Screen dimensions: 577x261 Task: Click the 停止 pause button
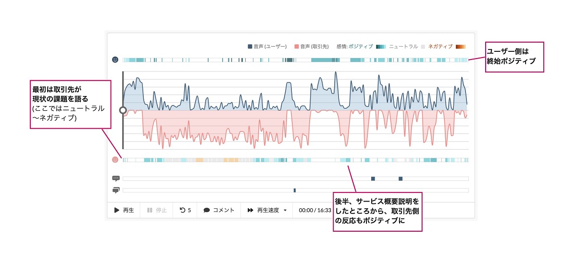point(157,210)
